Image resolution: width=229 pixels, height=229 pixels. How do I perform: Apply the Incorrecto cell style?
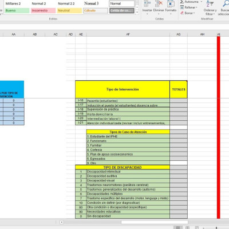tap(44, 10)
